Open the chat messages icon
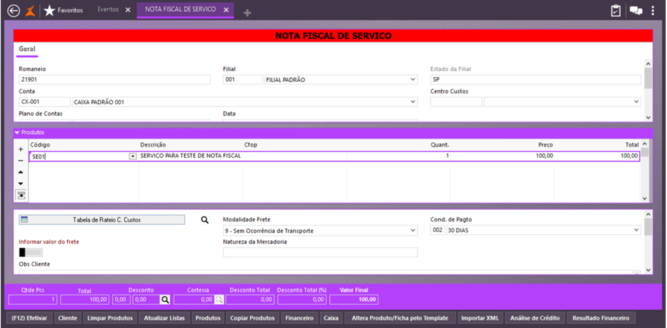This screenshot has width=667, height=328. (x=636, y=11)
